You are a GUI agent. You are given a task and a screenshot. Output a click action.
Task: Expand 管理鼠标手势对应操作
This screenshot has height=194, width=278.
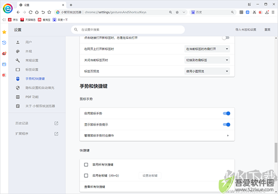pyautogui.click(x=157, y=136)
